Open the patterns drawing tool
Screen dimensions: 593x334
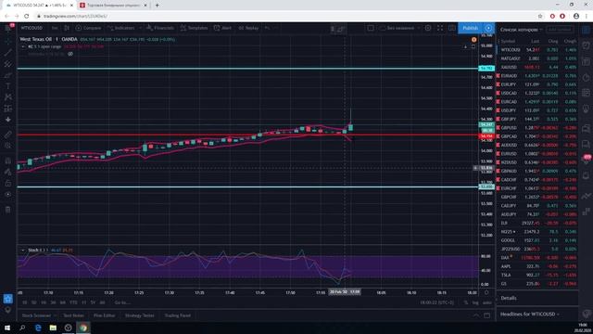pos(7,96)
